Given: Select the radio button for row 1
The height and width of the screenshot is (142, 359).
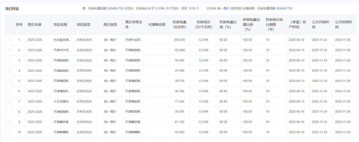Looking at the screenshot, I should pos(9,40).
